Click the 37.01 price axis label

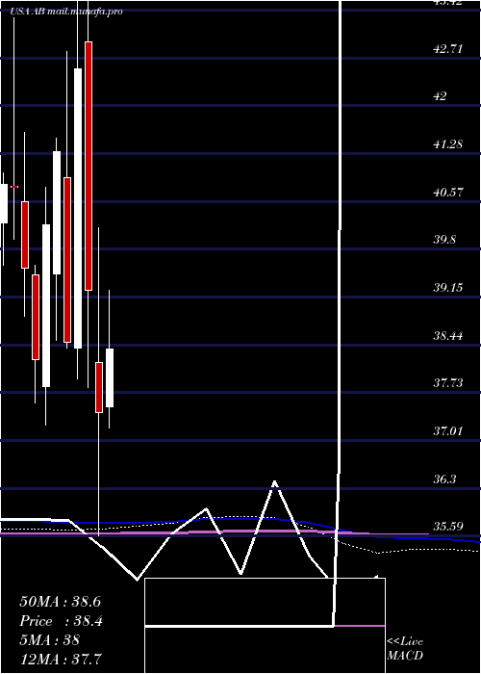click(x=448, y=430)
